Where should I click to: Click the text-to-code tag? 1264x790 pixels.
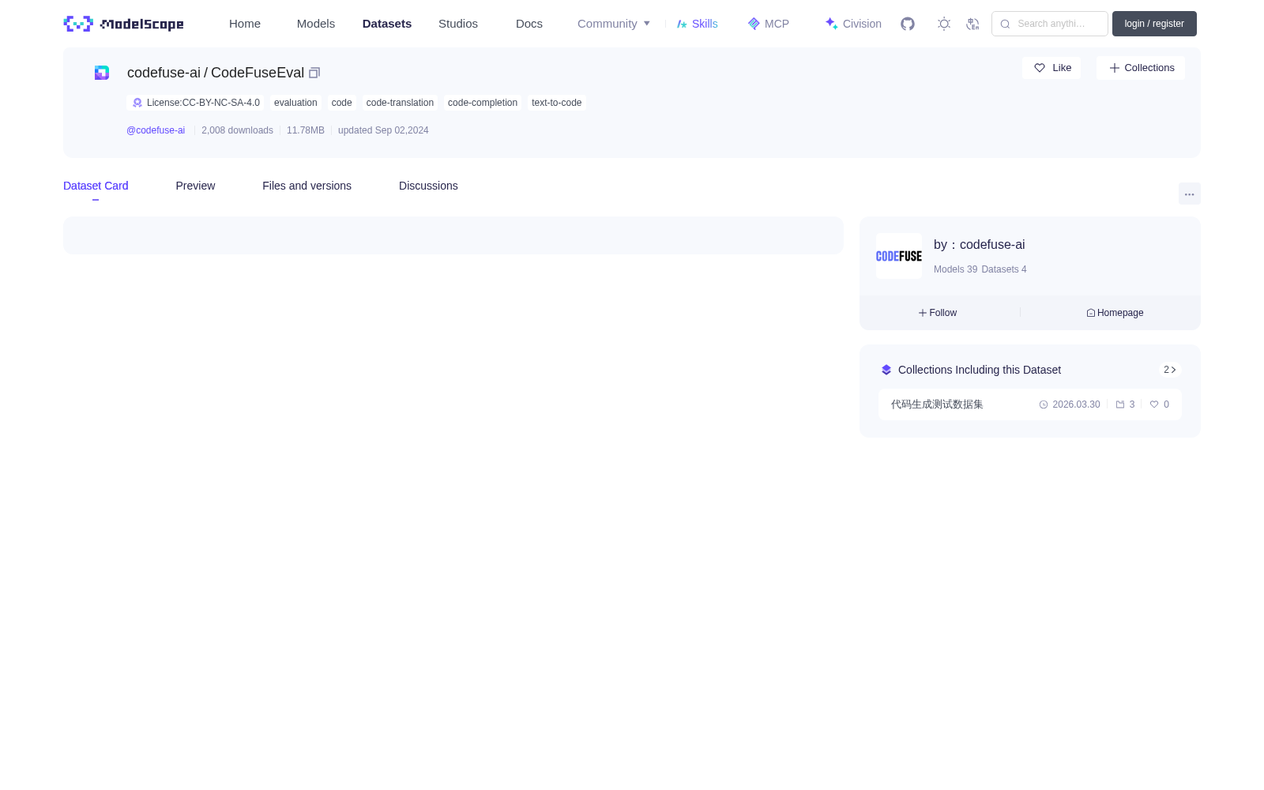(557, 103)
